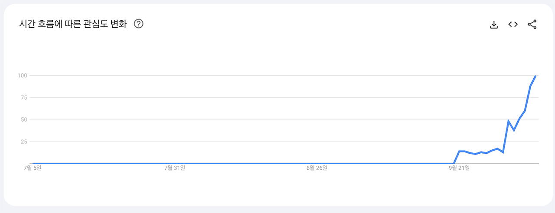Click the help question mark icon

click(x=139, y=24)
